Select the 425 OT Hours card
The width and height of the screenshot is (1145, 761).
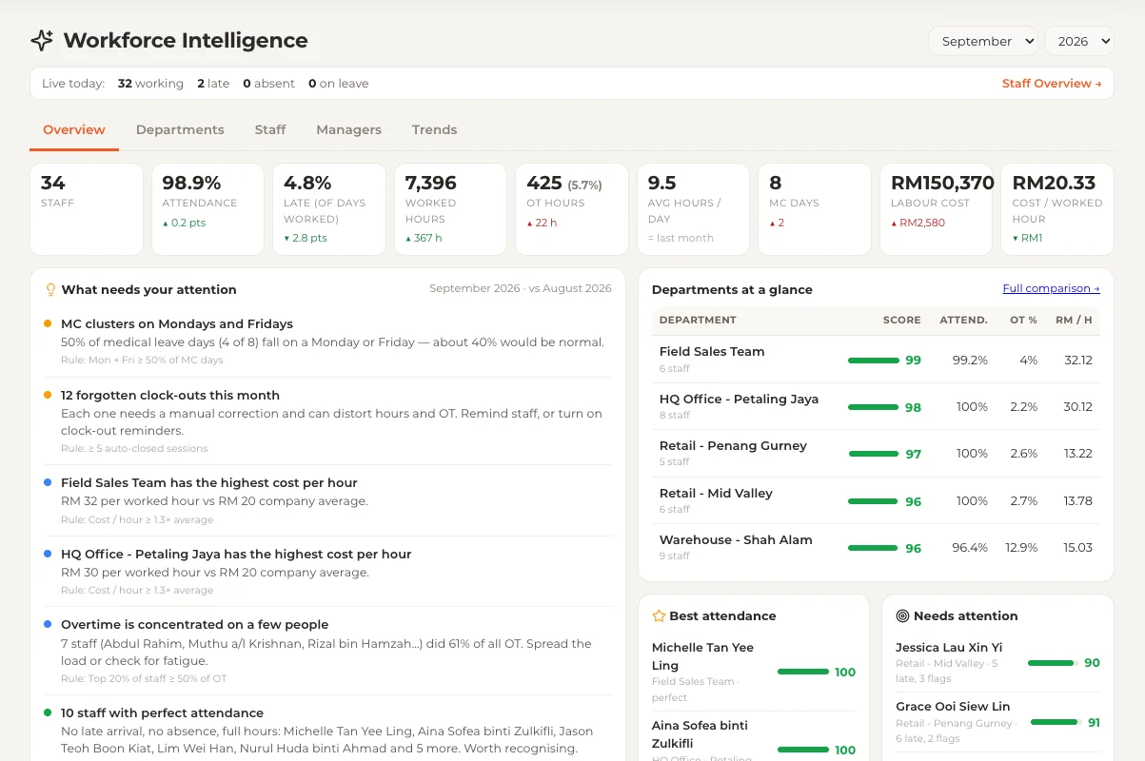(572, 209)
